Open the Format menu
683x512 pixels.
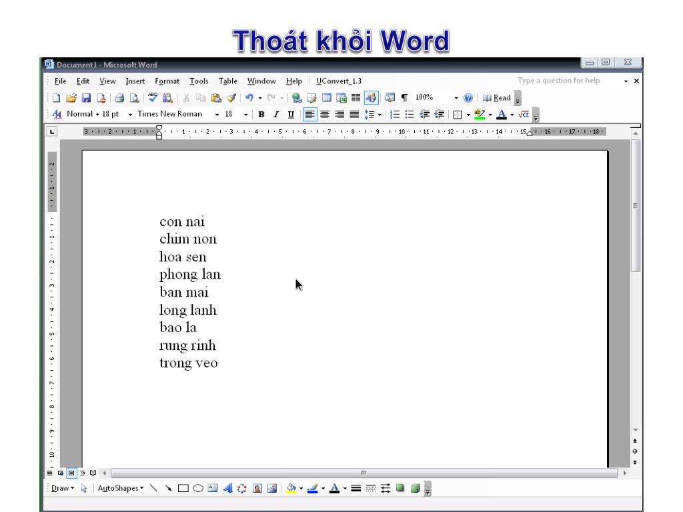[167, 81]
